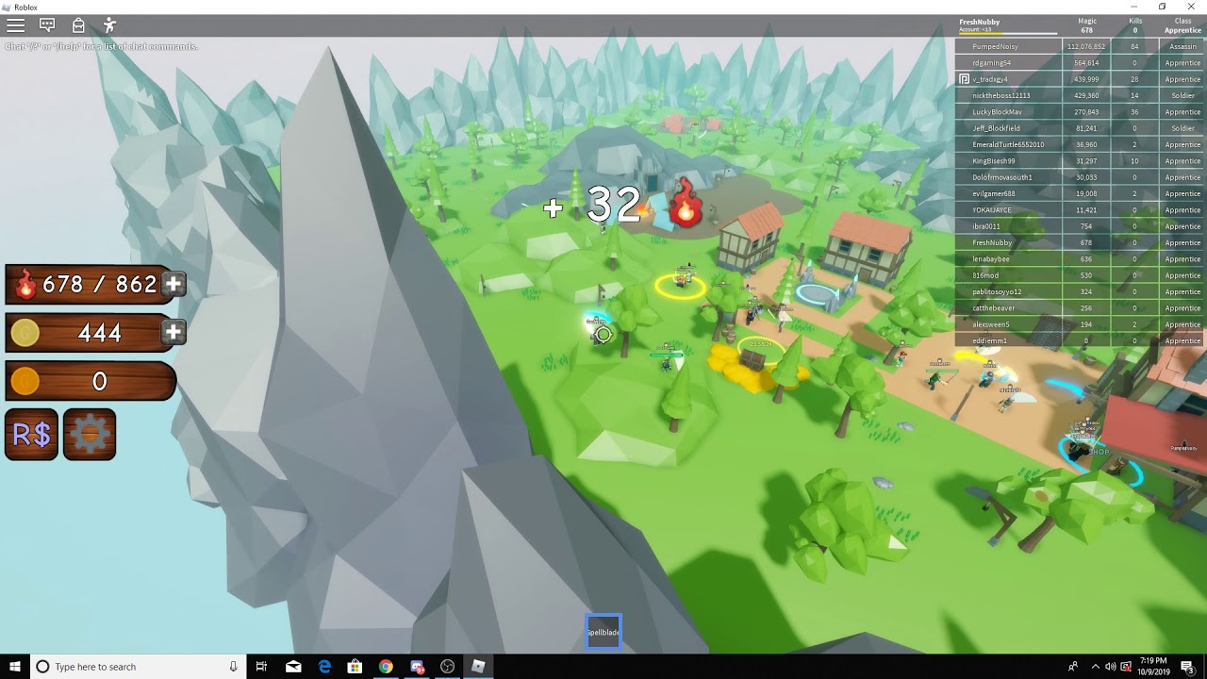Click the Roblox taskbar icon

478,667
